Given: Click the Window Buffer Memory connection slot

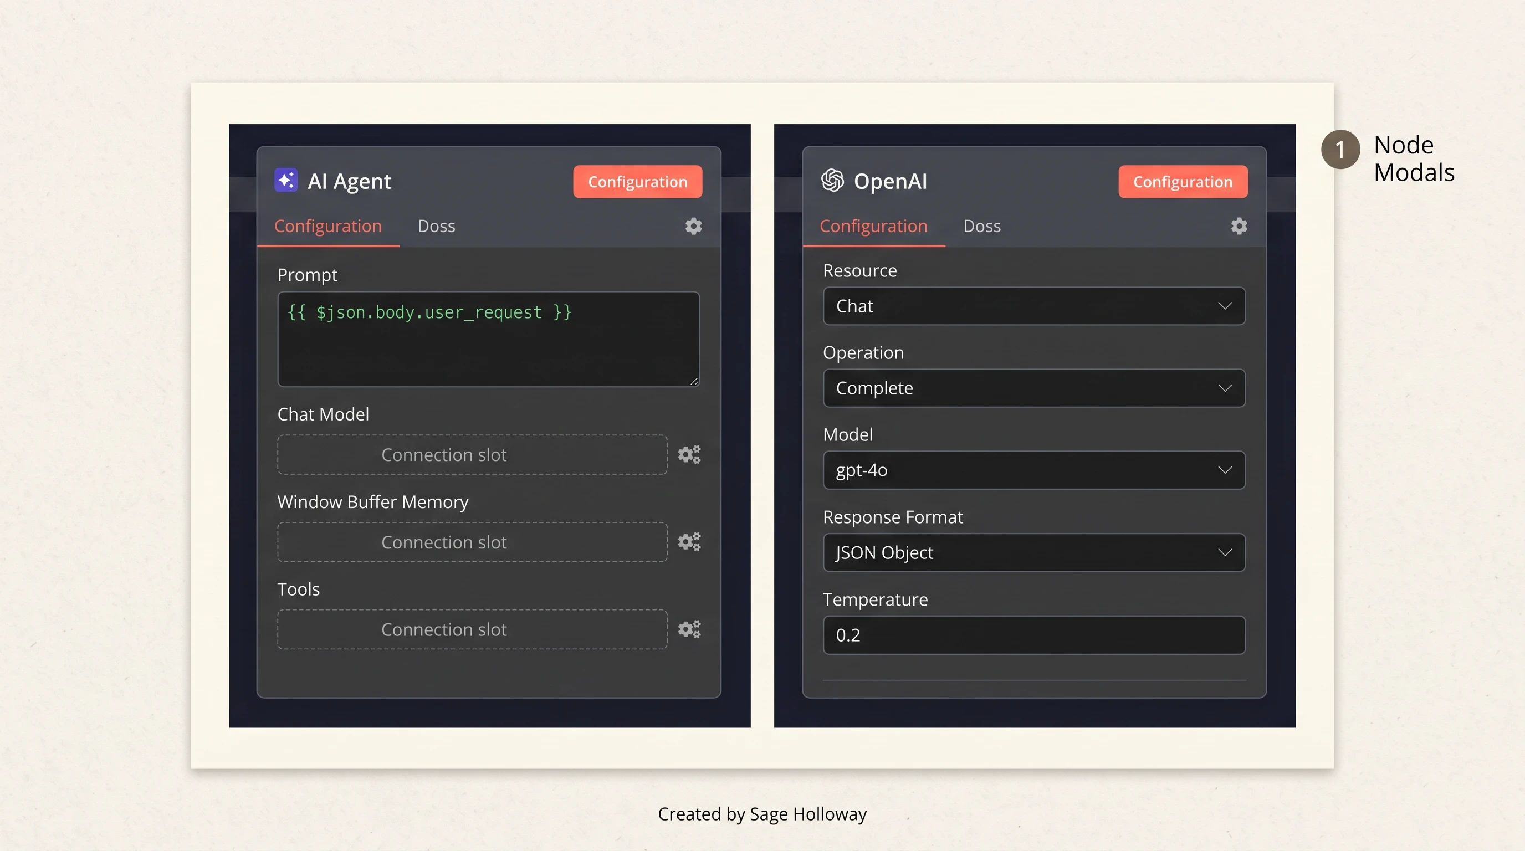Looking at the screenshot, I should (x=473, y=542).
